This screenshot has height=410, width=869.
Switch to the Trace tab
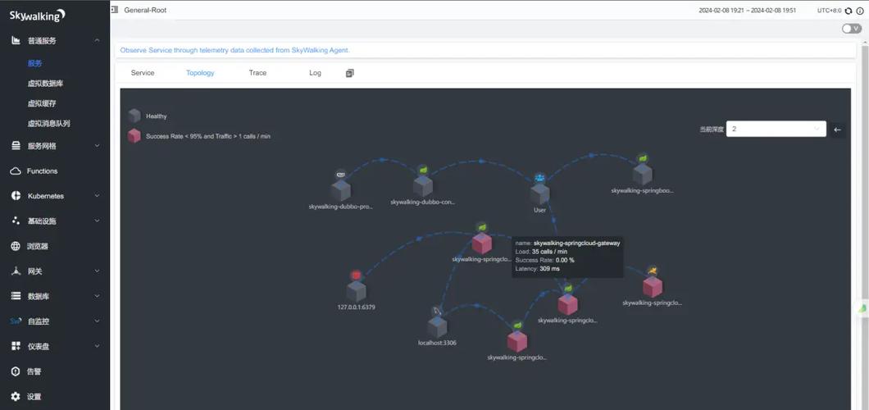(x=257, y=73)
